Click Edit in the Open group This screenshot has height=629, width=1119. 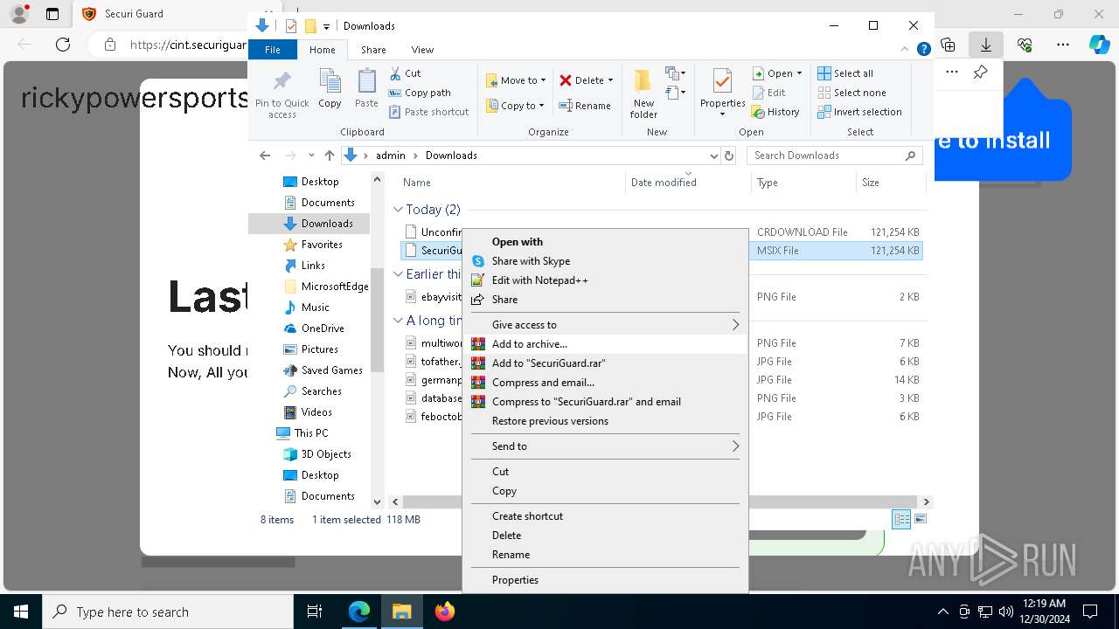[x=768, y=93]
